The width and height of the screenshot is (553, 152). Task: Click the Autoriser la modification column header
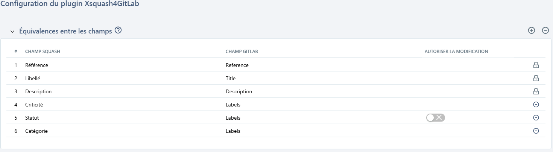[456, 52]
